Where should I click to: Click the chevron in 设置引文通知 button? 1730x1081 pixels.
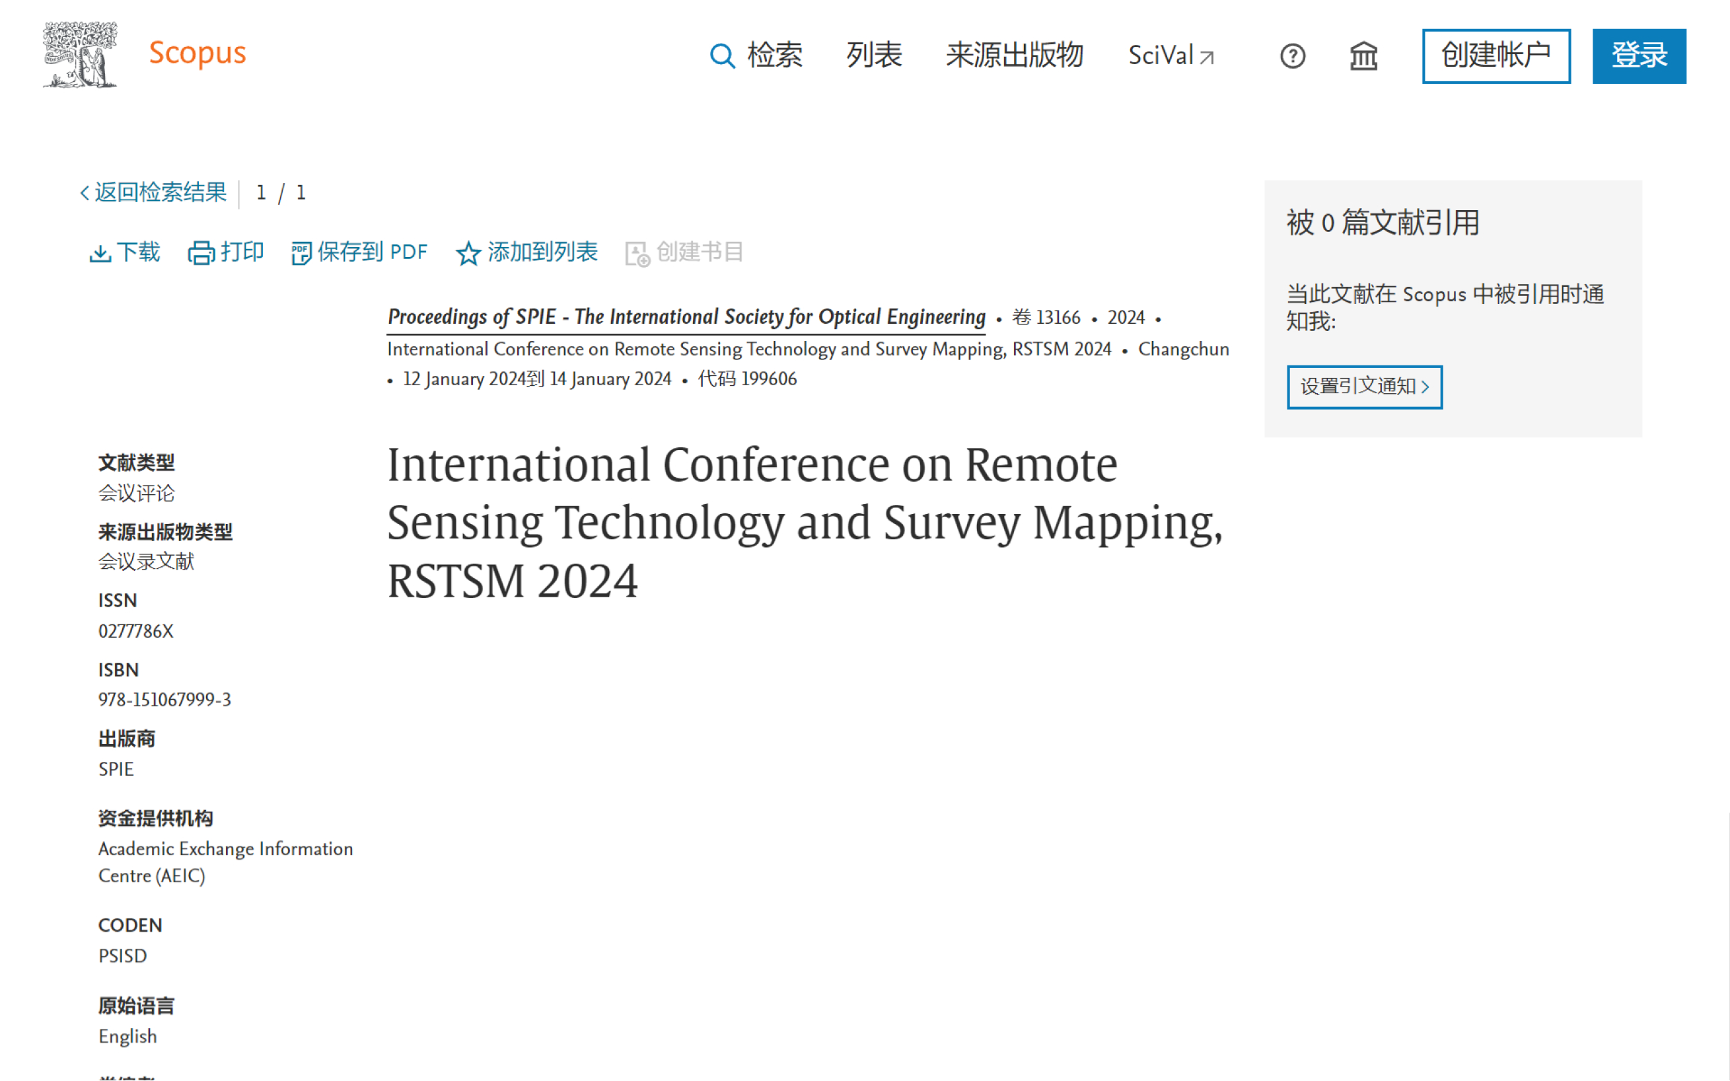point(1425,387)
